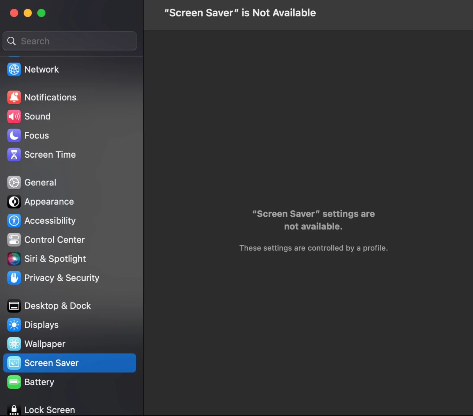Open Network settings label
The height and width of the screenshot is (416, 473).
point(41,69)
